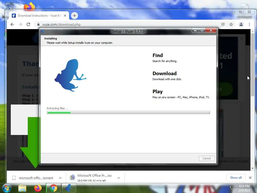
Task: Expand options for microsoft-offic torrent download
Action: tap(60, 178)
